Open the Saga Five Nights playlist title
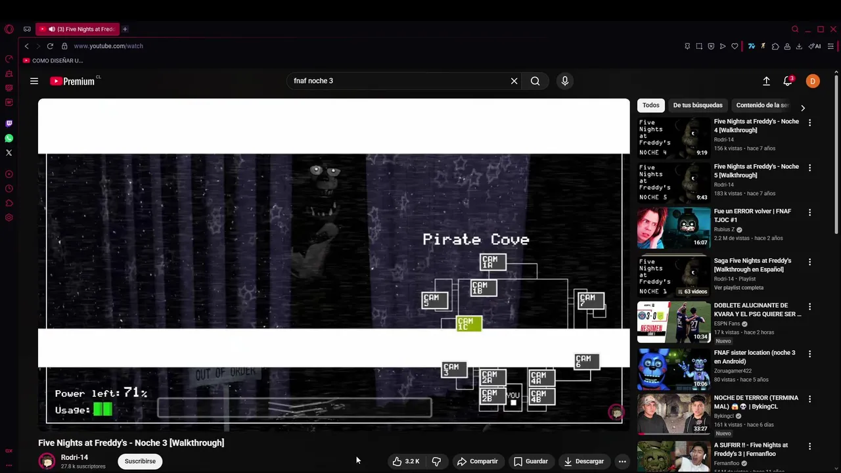This screenshot has width=841, height=473. click(752, 265)
